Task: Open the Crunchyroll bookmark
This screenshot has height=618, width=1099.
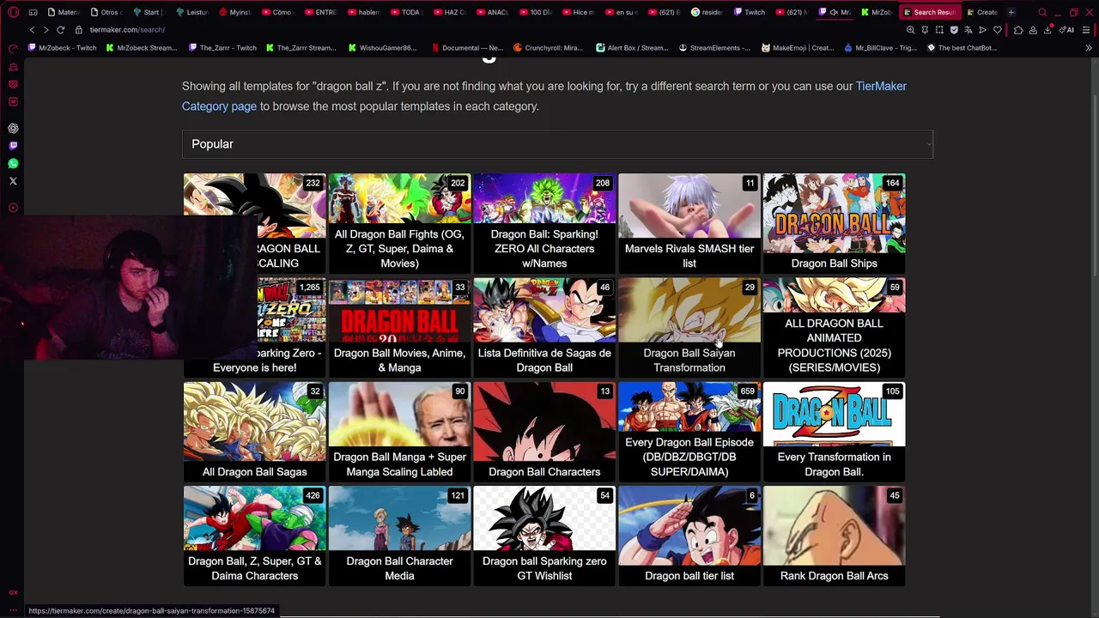Action: coord(548,48)
